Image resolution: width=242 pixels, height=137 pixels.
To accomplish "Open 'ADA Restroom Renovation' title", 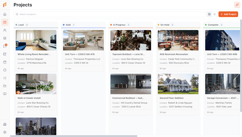I will point(174,54).
